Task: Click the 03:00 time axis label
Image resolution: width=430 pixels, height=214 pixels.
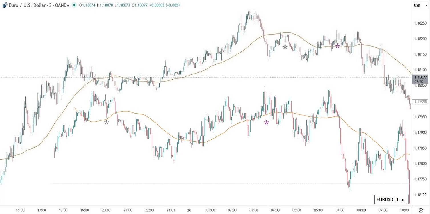Action: point(254,210)
